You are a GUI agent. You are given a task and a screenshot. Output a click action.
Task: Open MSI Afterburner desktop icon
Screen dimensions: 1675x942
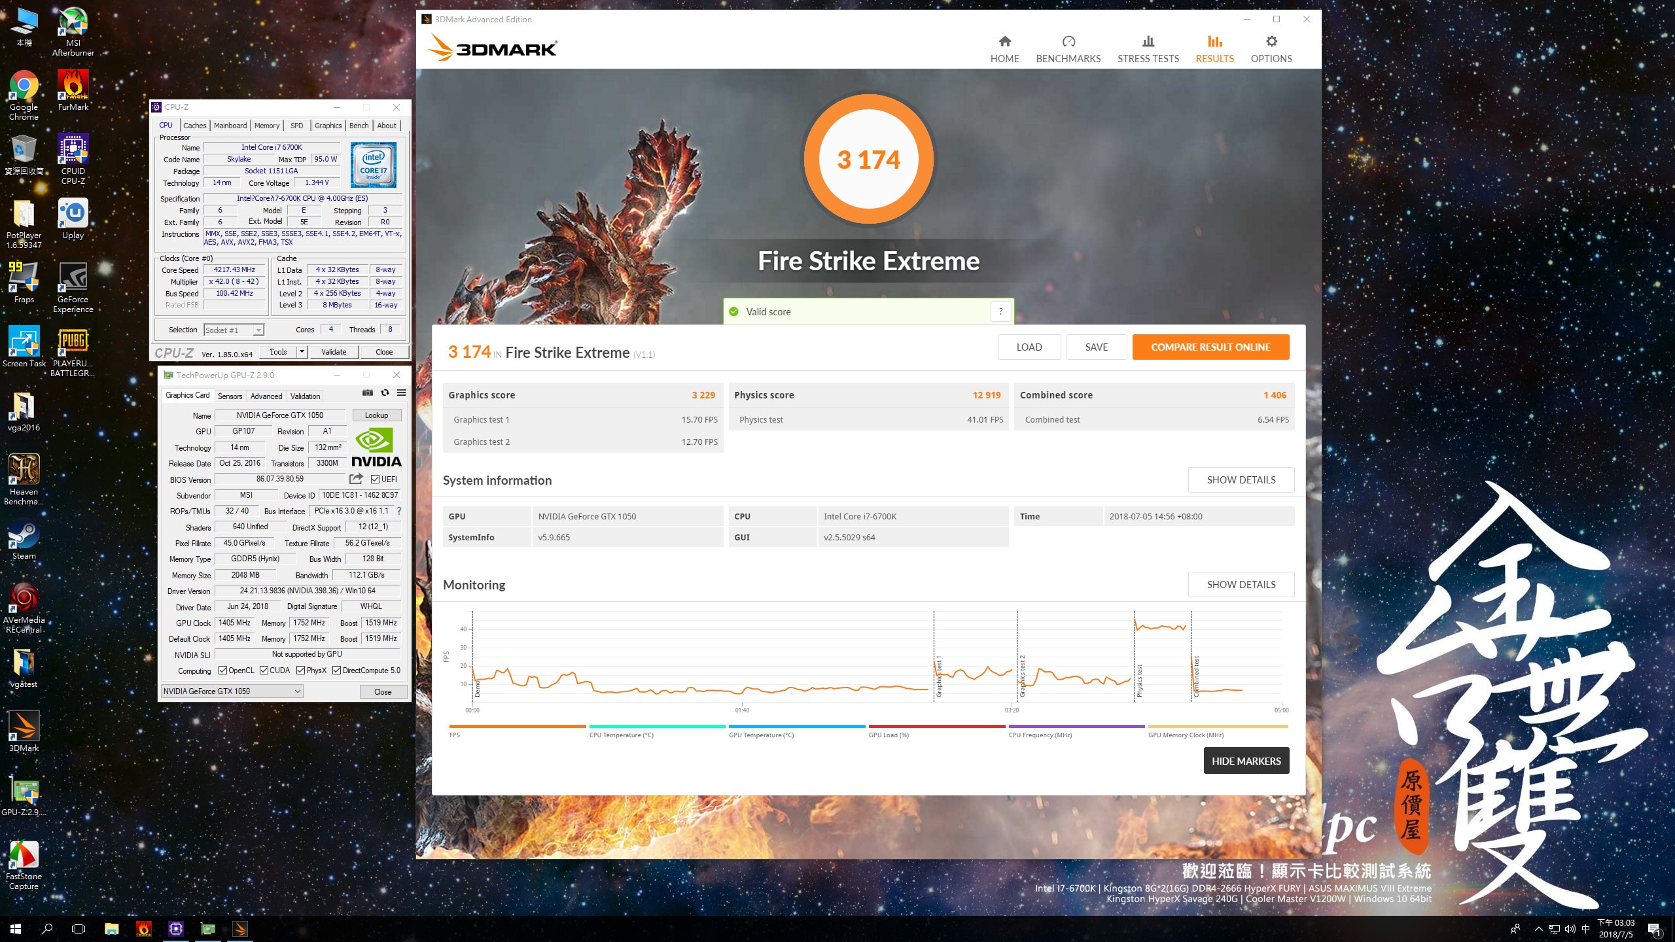click(73, 31)
